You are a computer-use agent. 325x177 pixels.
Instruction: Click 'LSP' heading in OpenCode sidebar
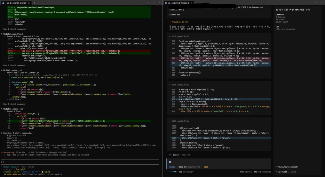pyautogui.click(x=277, y=27)
